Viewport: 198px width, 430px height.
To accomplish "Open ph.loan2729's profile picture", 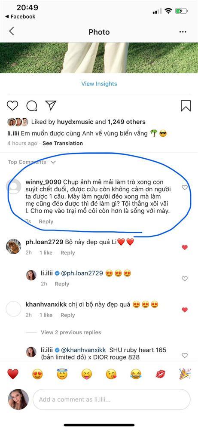I will [14, 246].
